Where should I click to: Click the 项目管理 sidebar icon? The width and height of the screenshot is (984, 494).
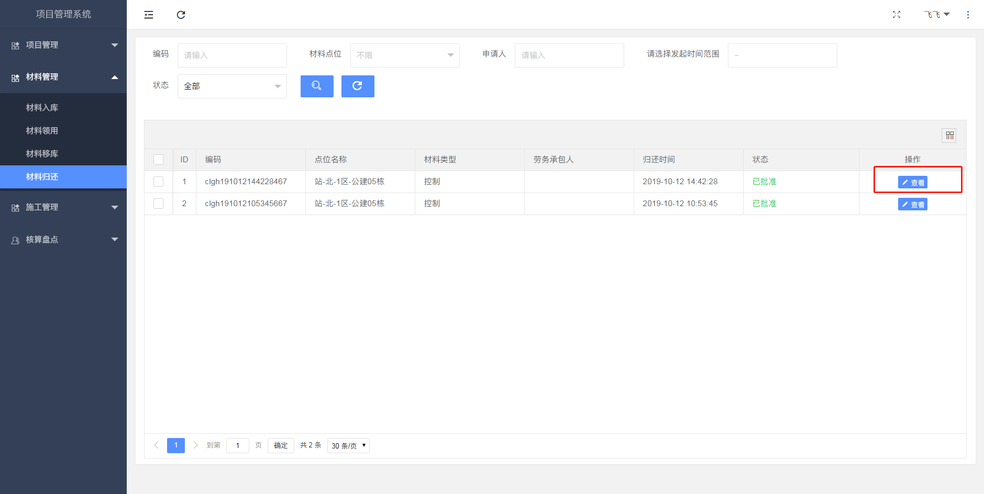(15, 46)
